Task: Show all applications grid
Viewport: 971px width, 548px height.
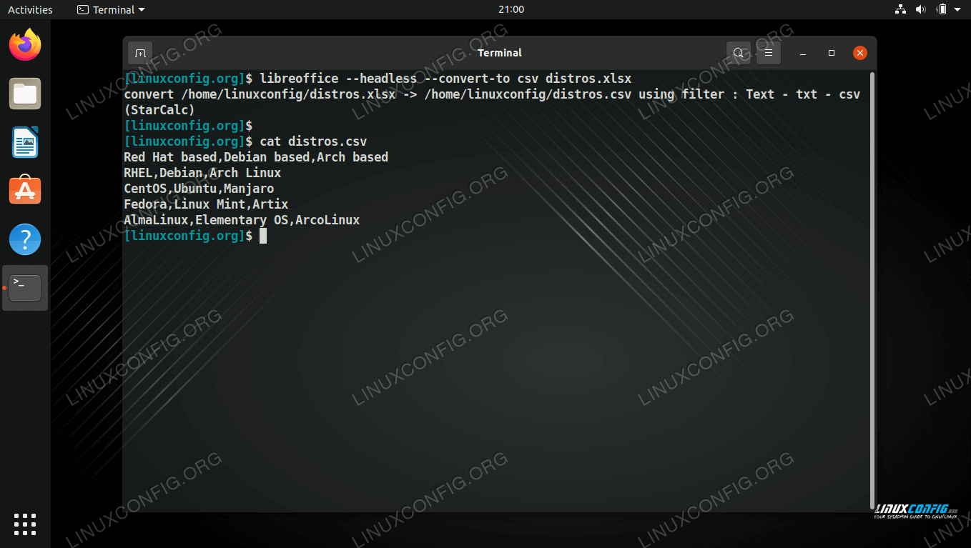Action: [25, 524]
